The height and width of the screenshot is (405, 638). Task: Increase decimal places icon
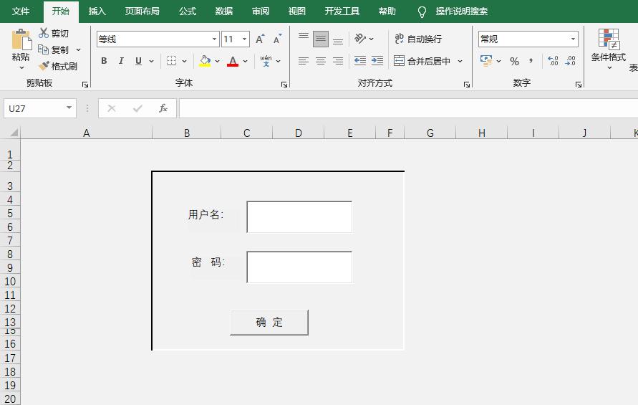pyautogui.click(x=553, y=61)
